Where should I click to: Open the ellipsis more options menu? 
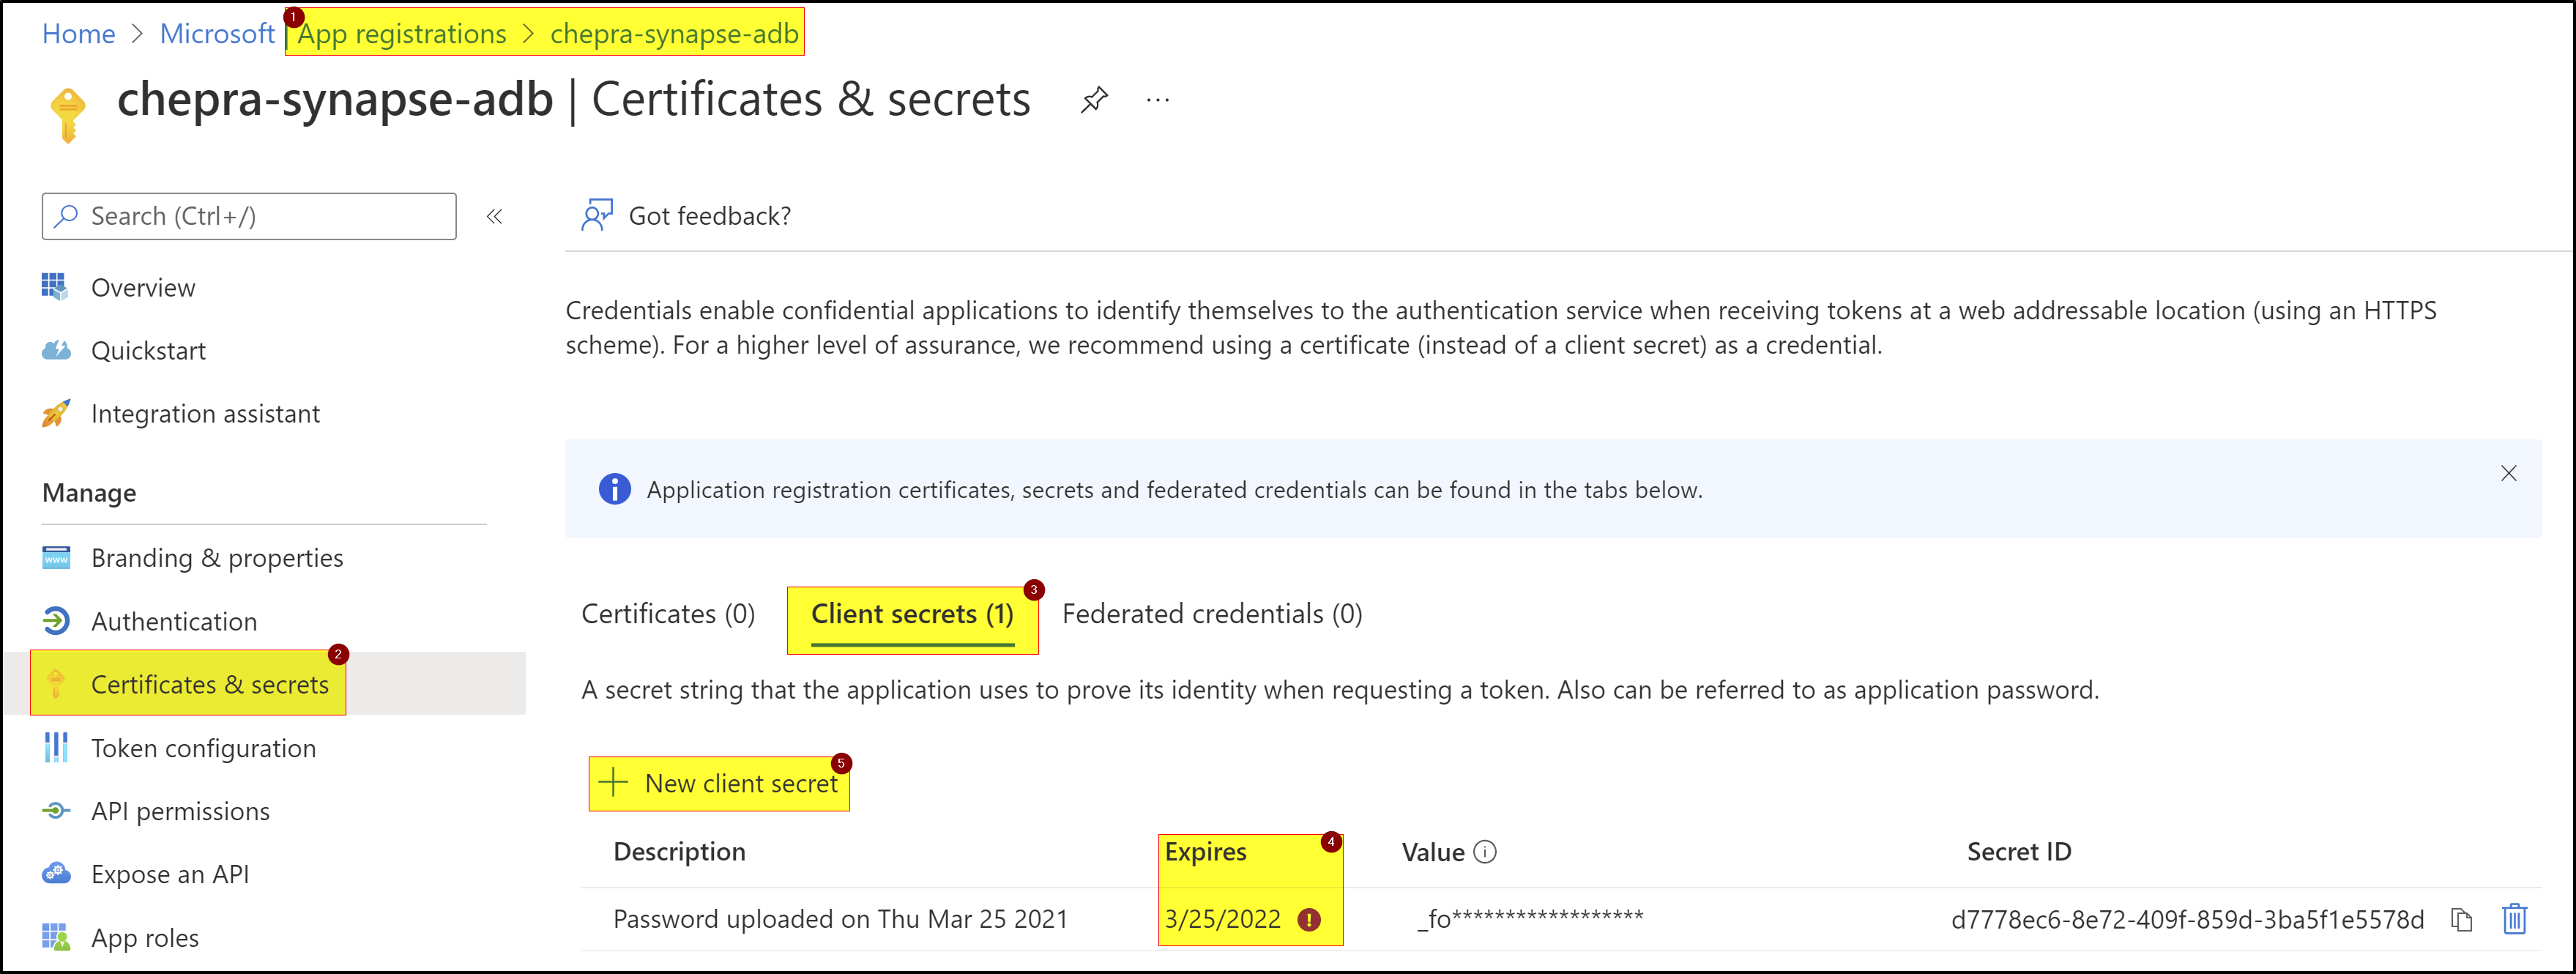(x=1158, y=100)
